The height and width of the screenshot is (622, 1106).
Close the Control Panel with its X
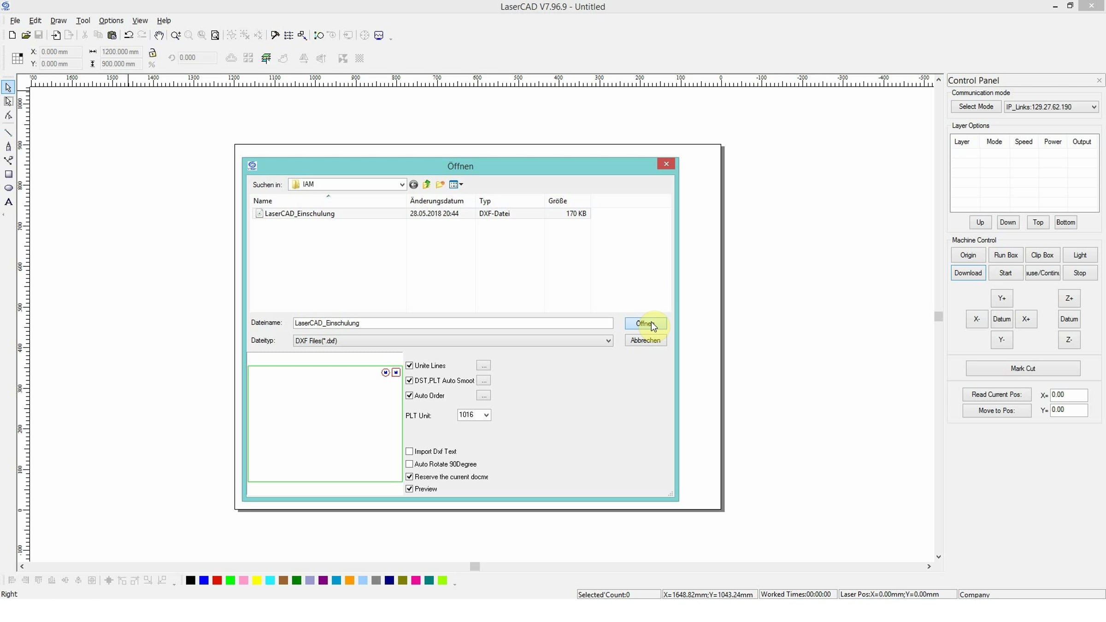pyautogui.click(x=1099, y=81)
